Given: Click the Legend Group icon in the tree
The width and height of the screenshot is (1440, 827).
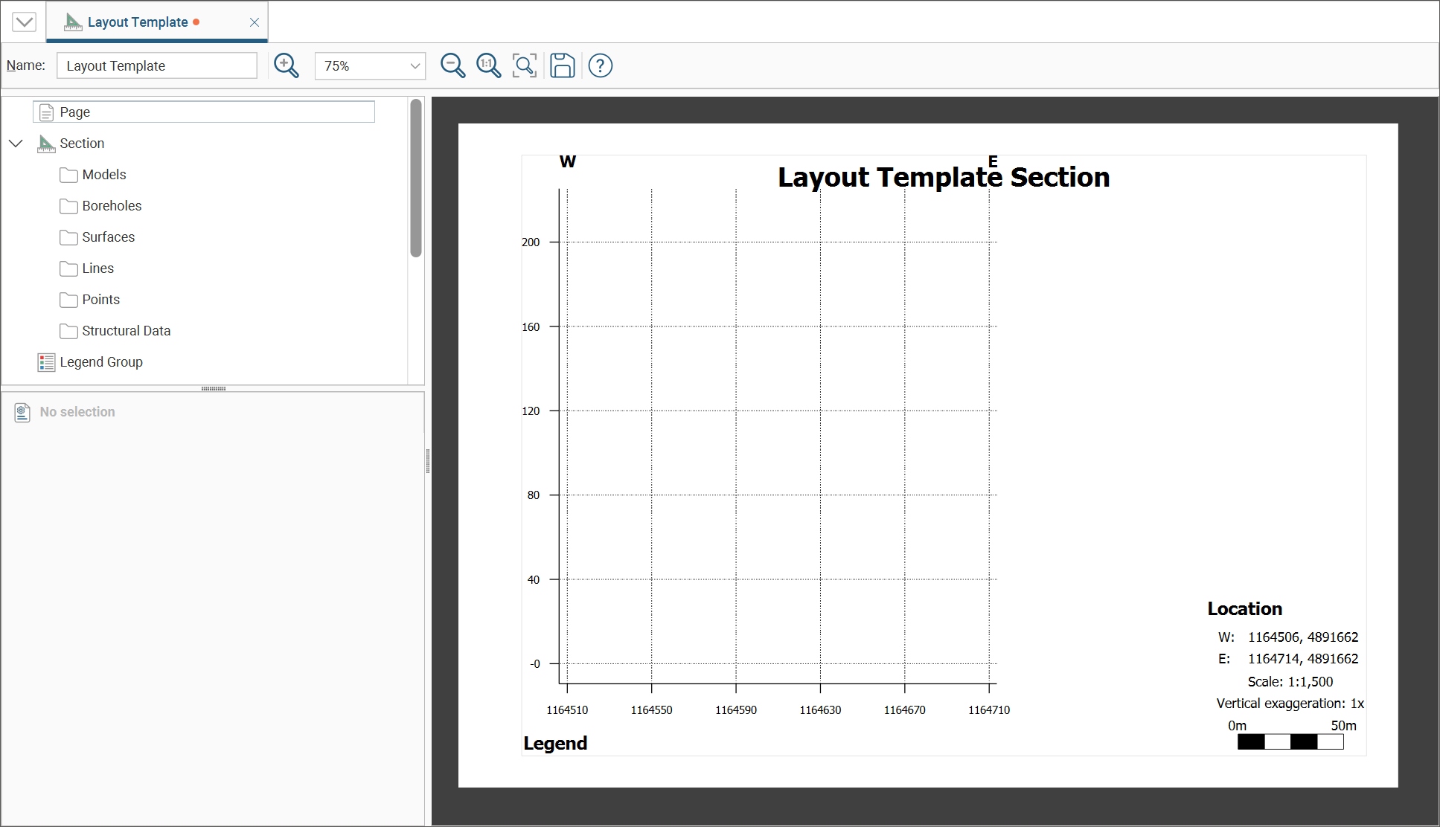Looking at the screenshot, I should click(x=46, y=362).
